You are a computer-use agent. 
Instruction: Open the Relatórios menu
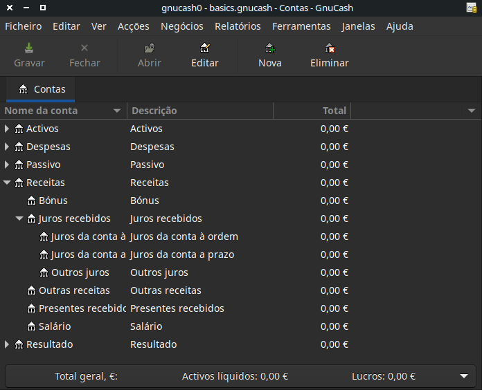(x=238, y=26)
